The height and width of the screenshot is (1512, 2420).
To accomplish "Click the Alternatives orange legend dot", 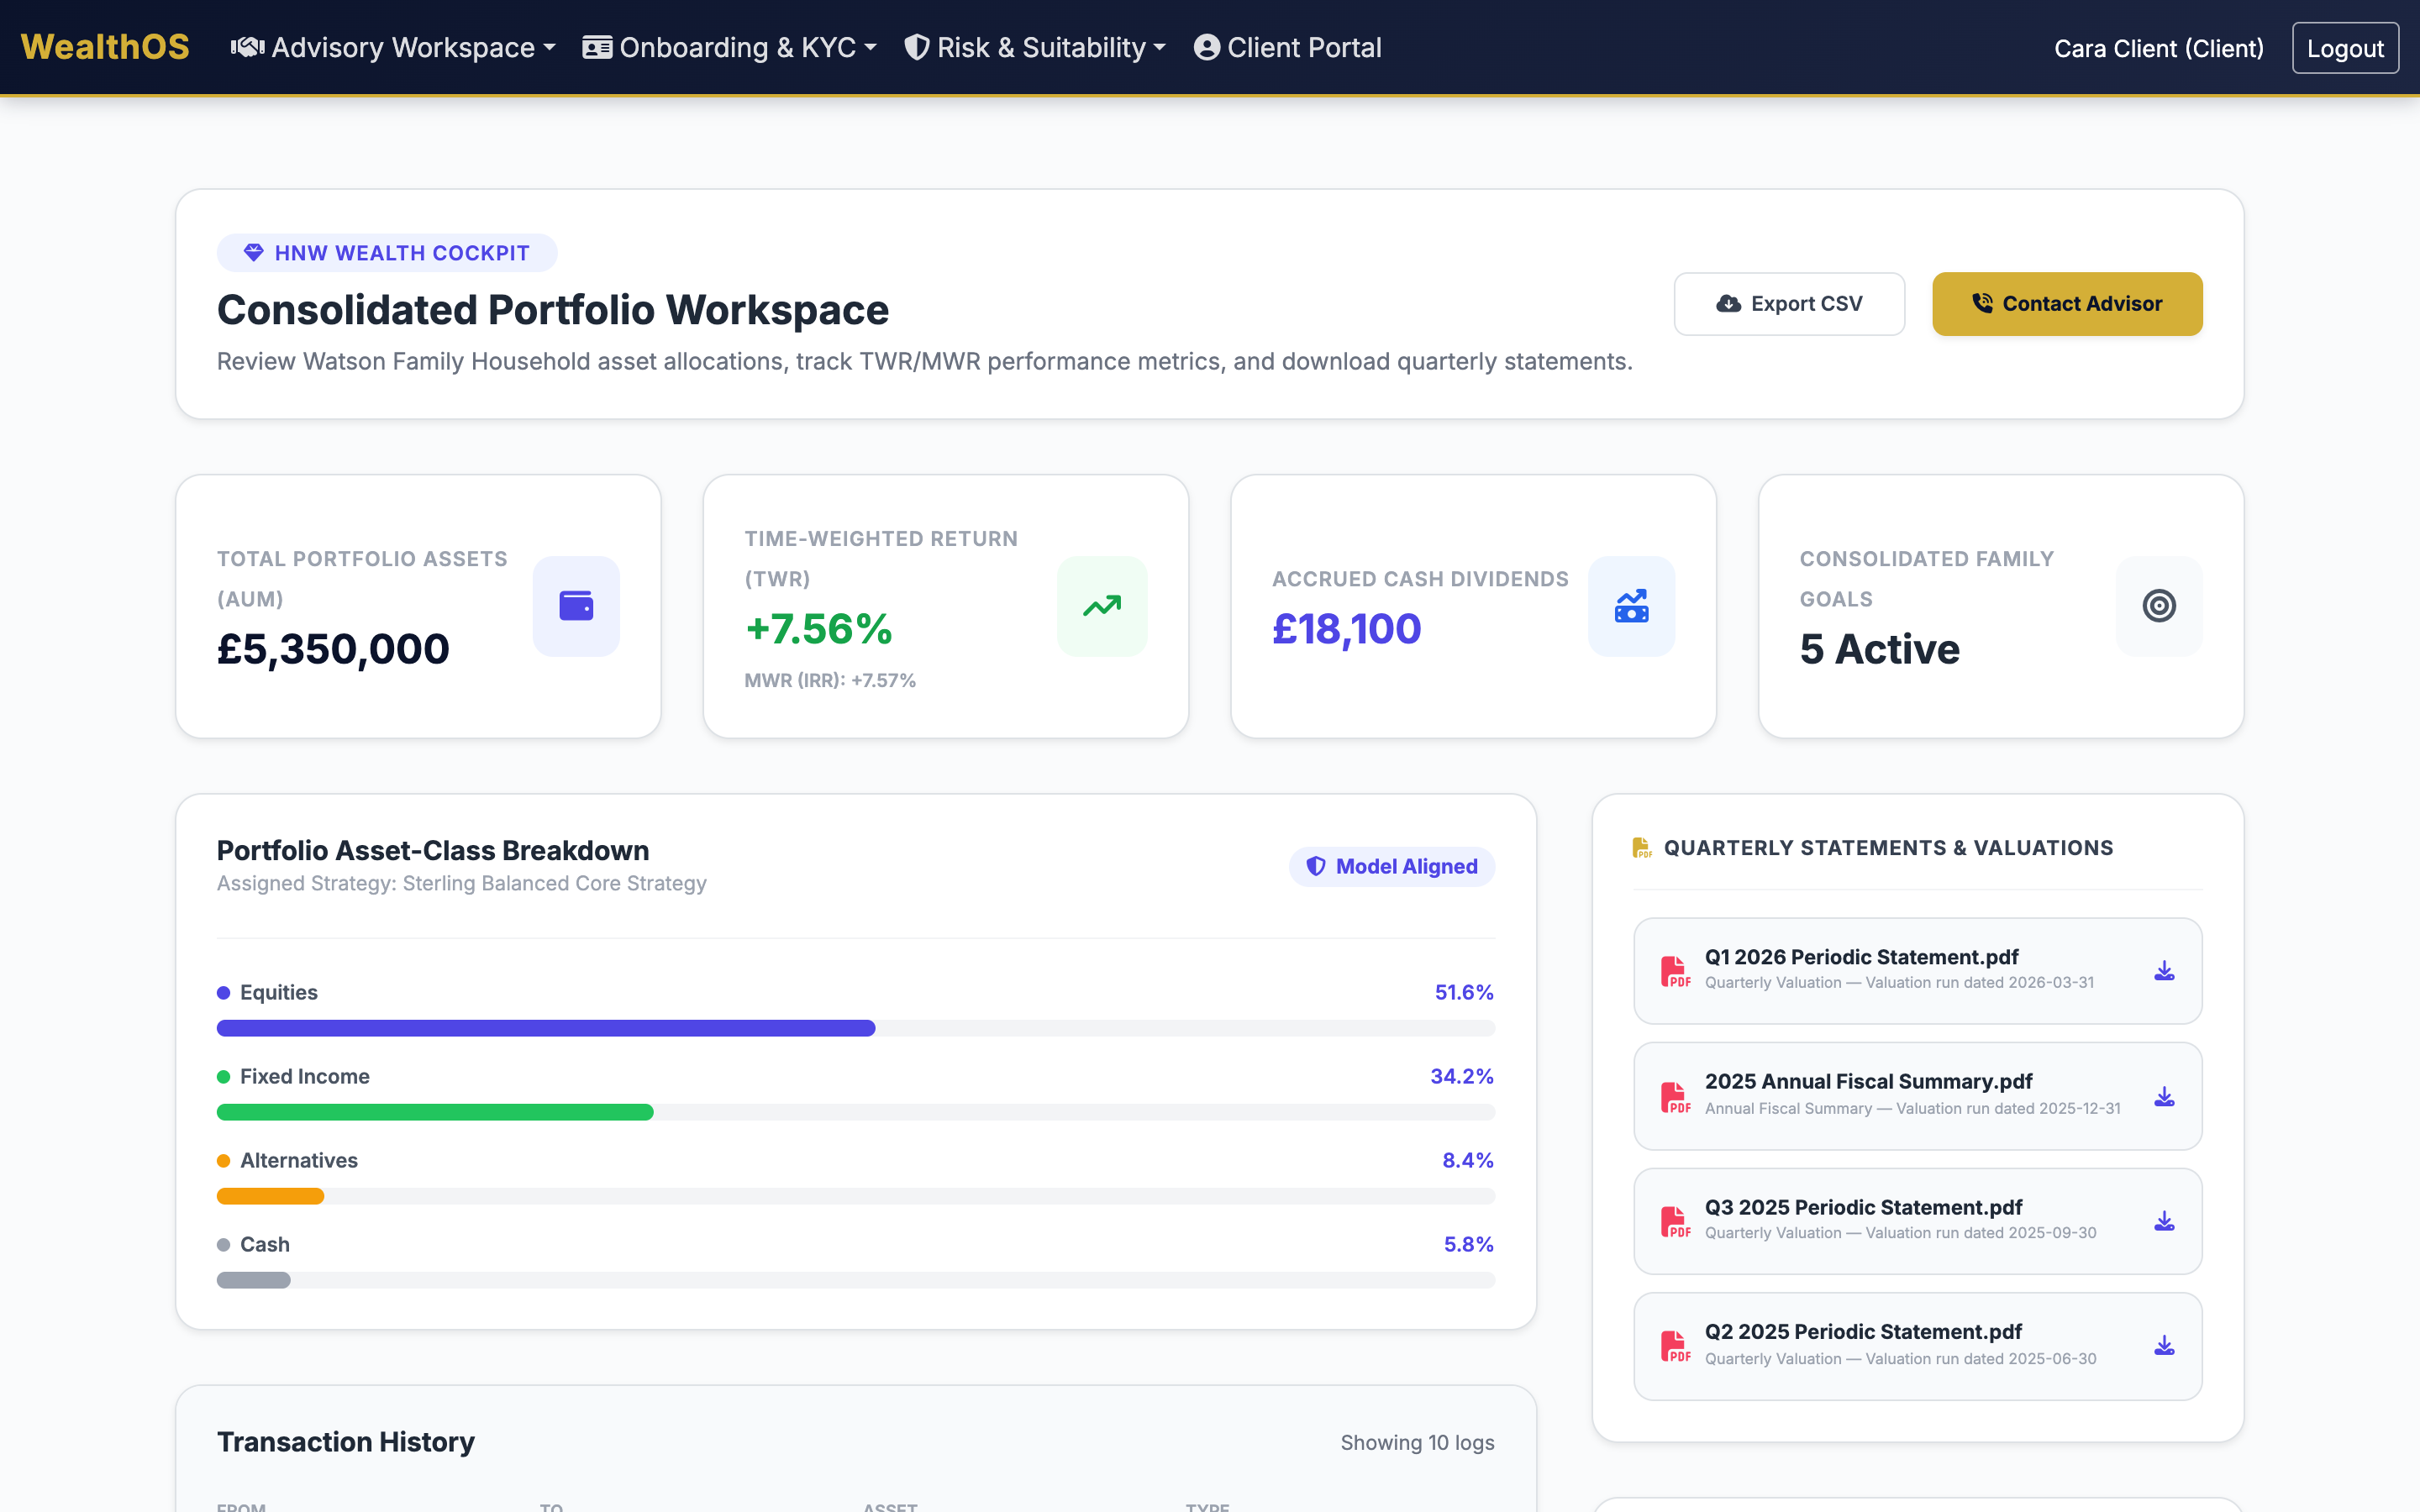I will 223,1160.
